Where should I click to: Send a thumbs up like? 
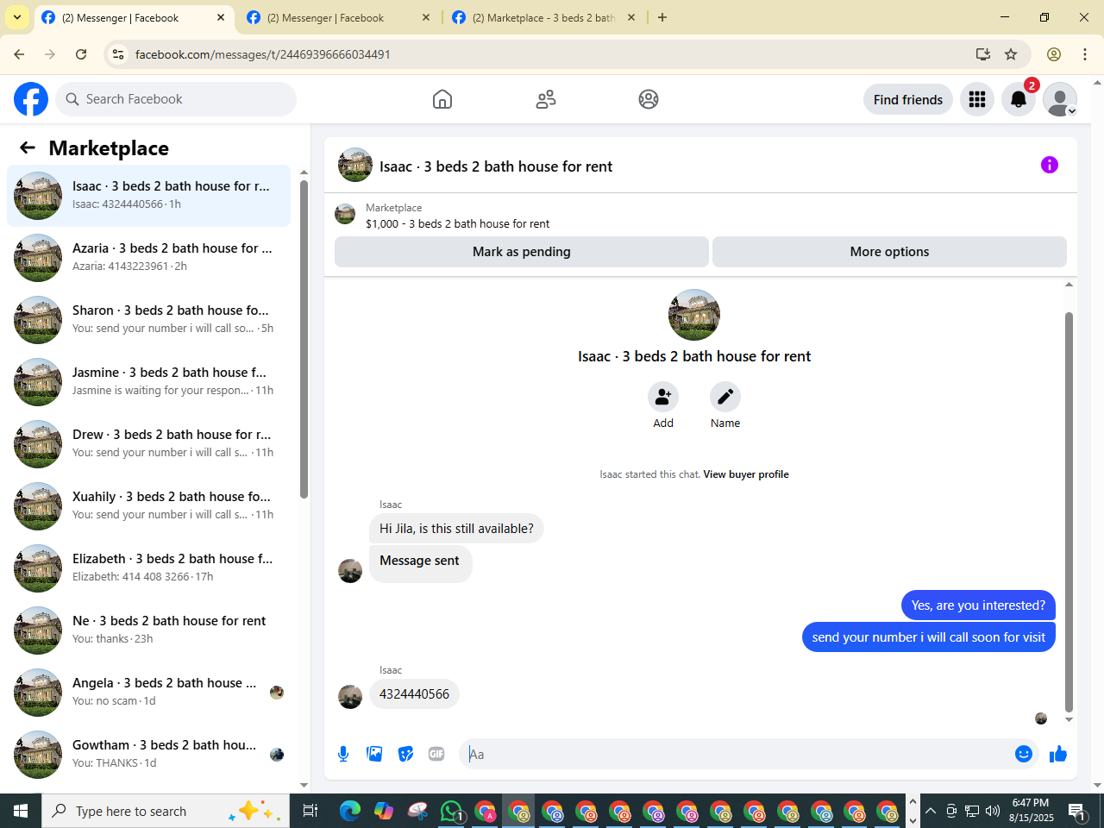(x=1058, y=754)
